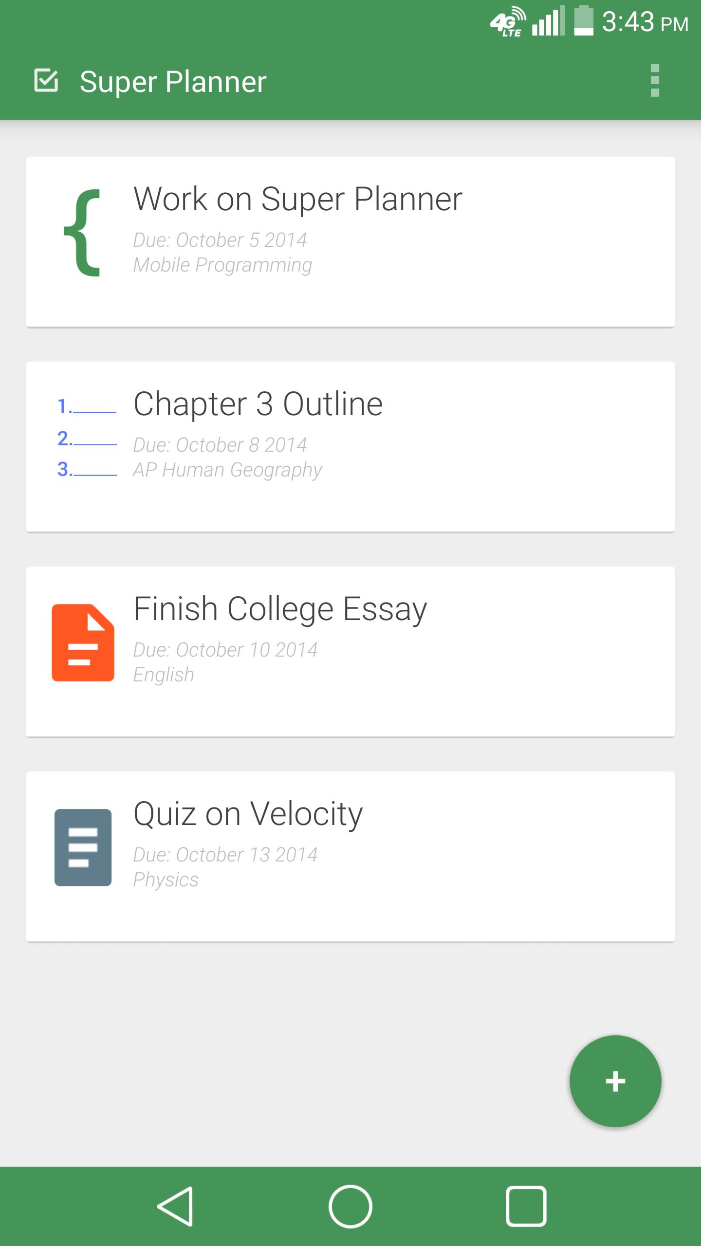Tap the green curly brace icon

click(83, 233)
